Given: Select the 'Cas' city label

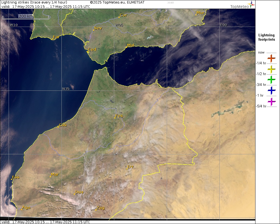Looking at the screenshot, I should pos(63,125).
